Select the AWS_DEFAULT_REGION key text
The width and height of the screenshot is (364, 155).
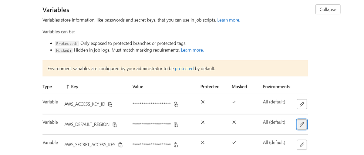(87, 124)
